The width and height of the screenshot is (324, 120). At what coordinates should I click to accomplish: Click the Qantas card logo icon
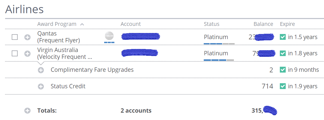109,36
